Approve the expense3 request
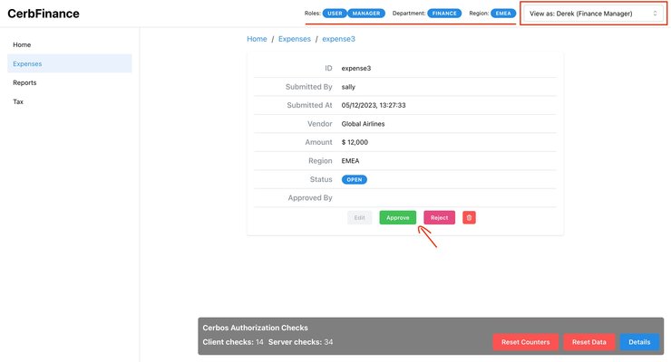This screenshot has height=362, width=671. point(397,218)
